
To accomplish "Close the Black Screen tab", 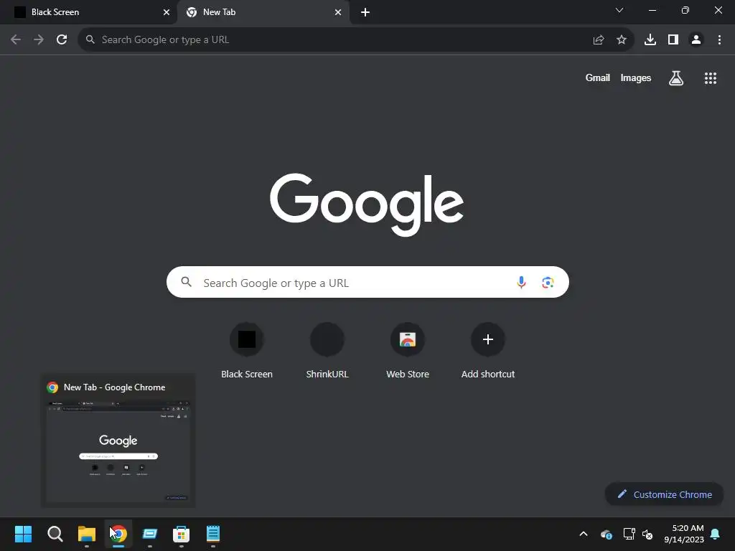I will coord(167,12).
